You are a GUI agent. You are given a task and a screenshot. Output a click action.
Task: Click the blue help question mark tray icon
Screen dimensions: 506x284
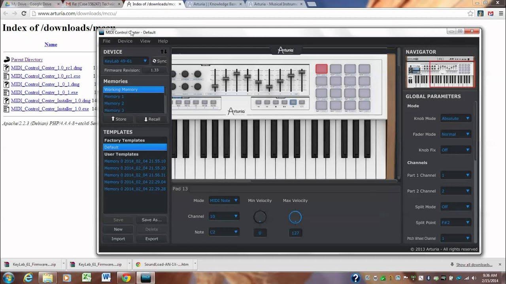point(355,278)
